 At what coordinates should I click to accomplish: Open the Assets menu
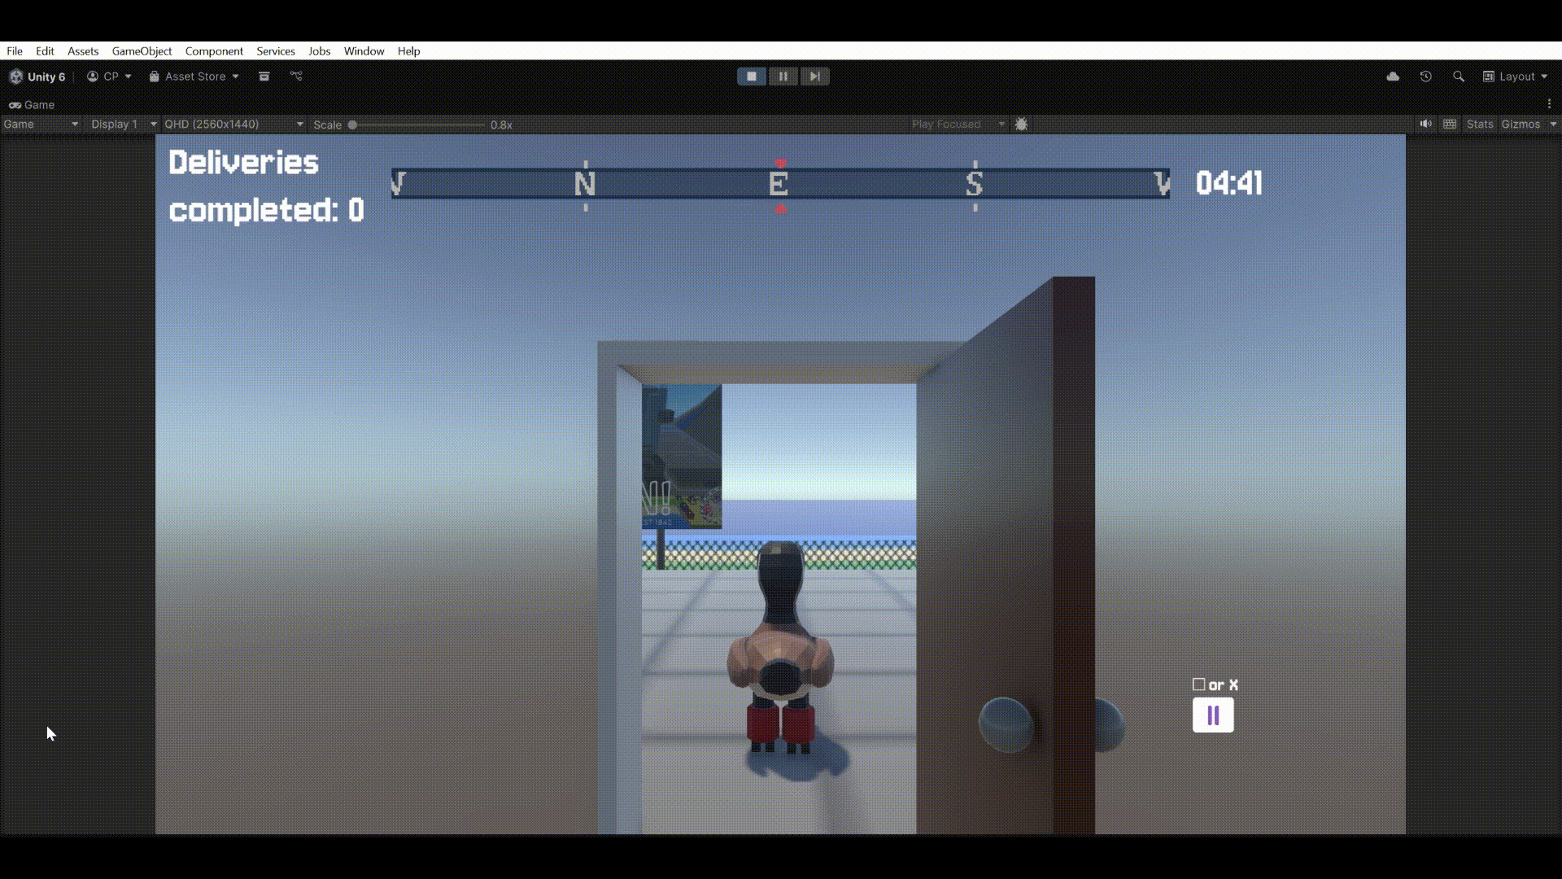tap(83, 50)
